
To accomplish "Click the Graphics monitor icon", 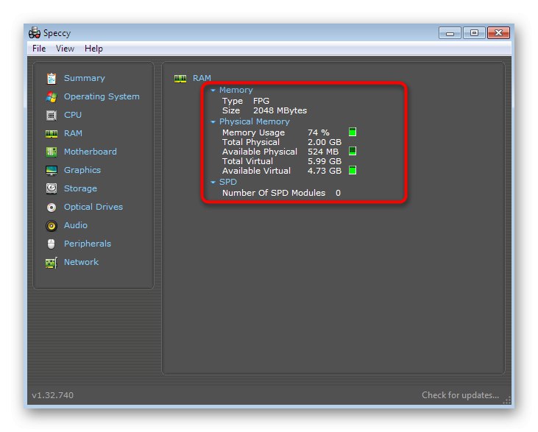I will tap(52, 170).
